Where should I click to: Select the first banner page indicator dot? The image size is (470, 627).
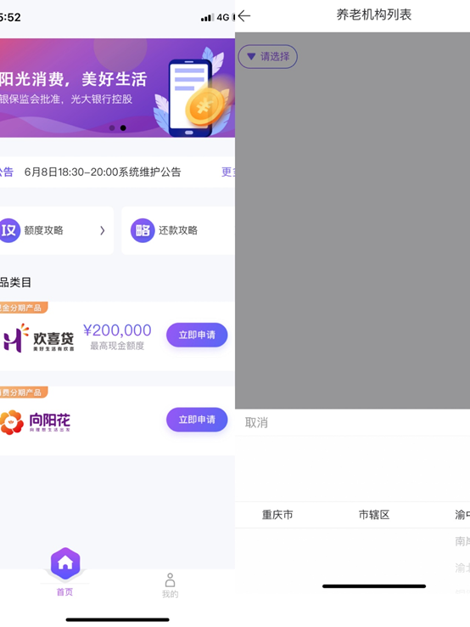tap(112, 128)
